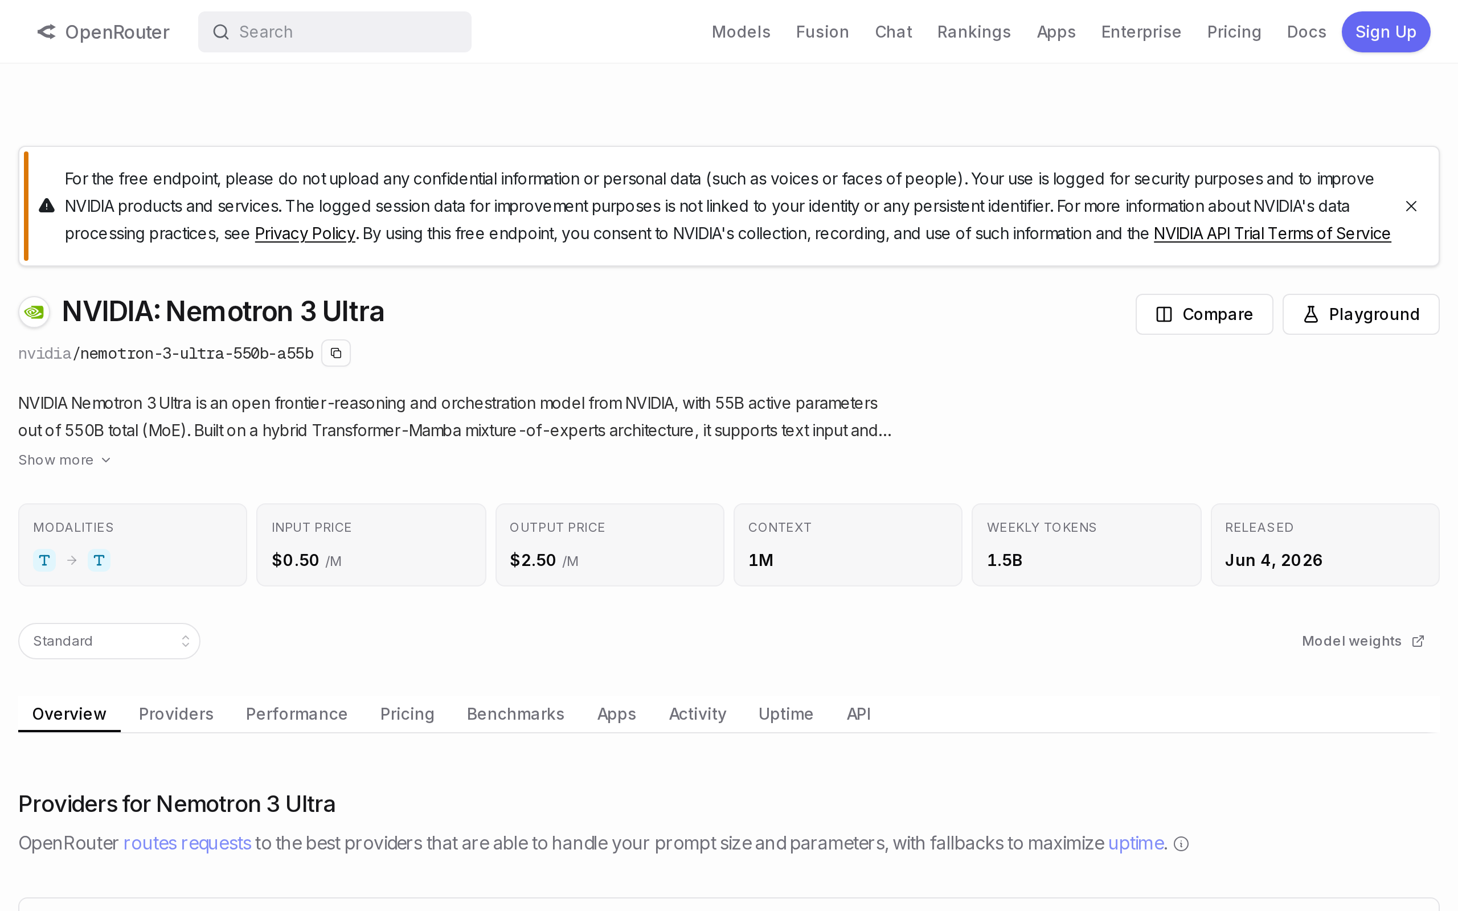
Task: Select the Overview tab
Action: pyautogui.click(x=69, y=714)
